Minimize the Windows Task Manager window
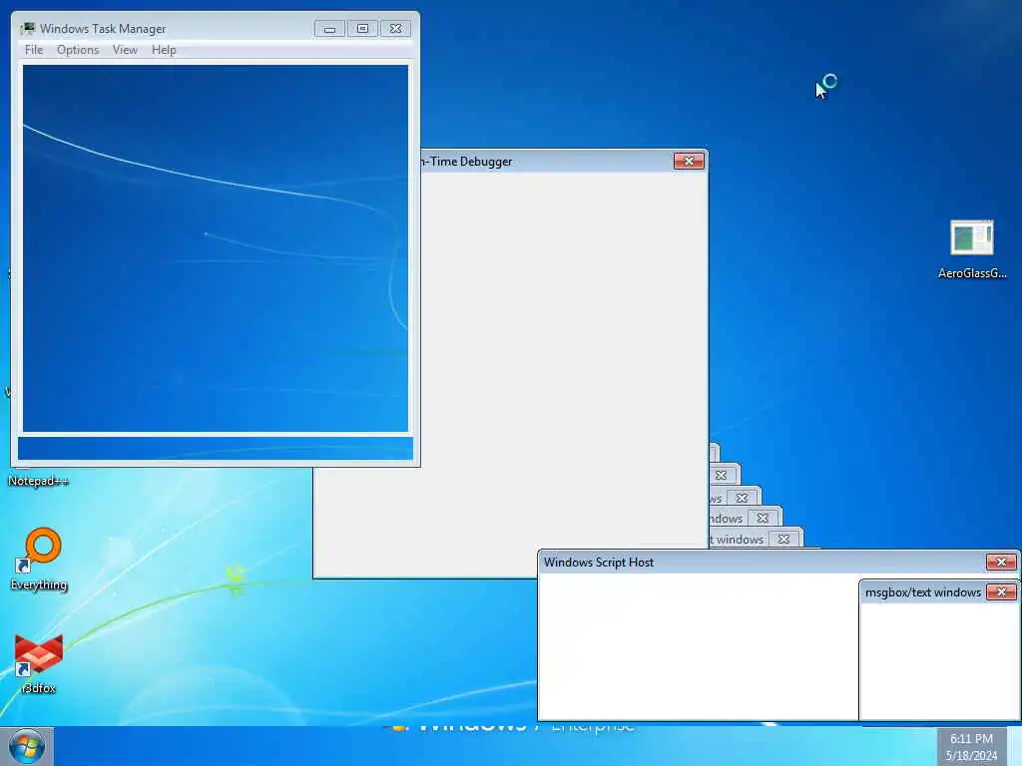Screen dimensions: 1022x766 tap(329, 29)
